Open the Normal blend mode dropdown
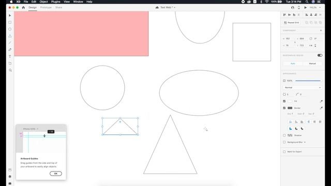The width and height of the screenshot is (331, 186). [303, 87]
